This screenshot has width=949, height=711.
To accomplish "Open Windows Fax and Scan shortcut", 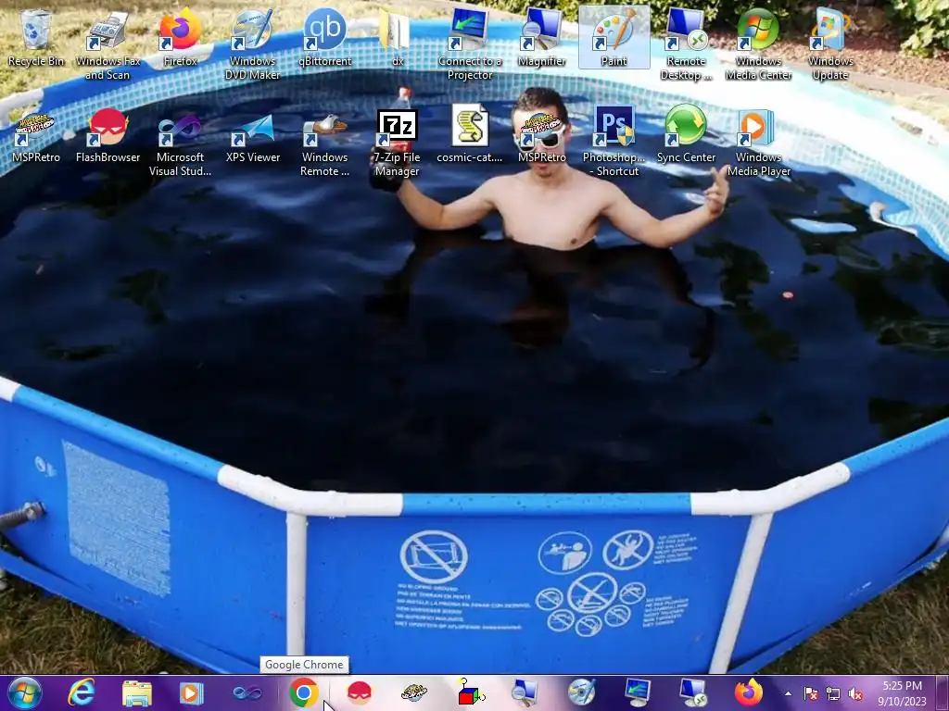I will pos(108,44).
